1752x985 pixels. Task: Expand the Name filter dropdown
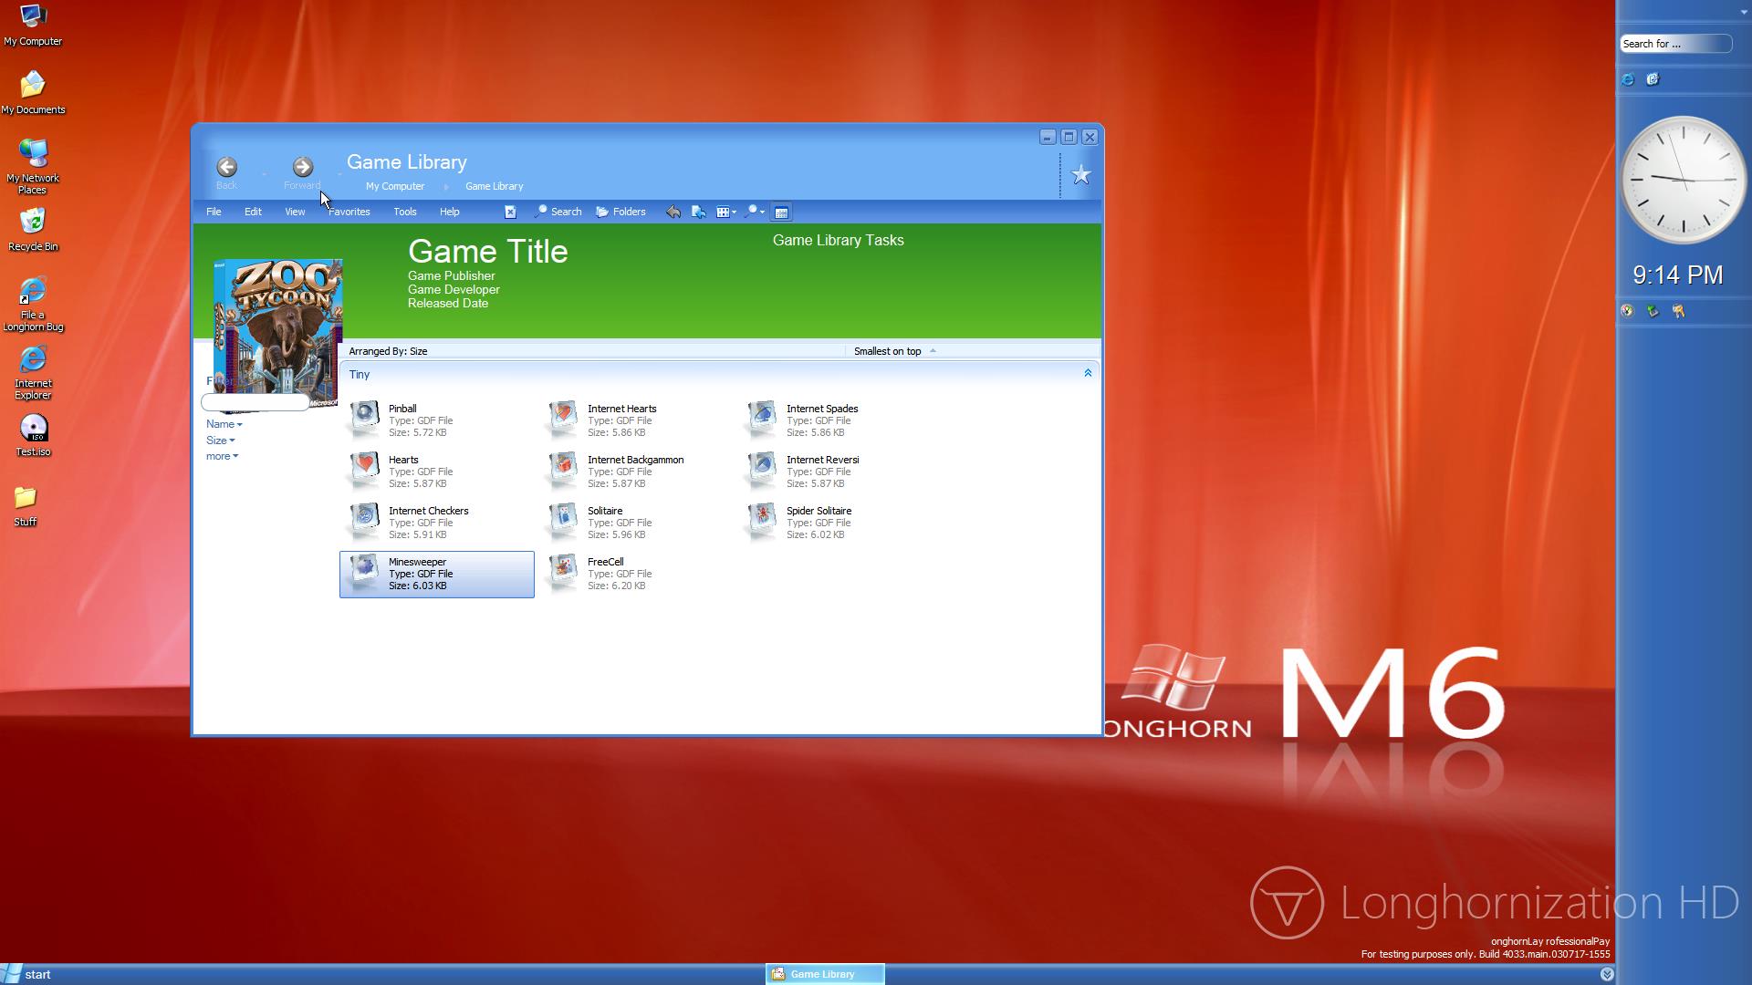(224, 424)
